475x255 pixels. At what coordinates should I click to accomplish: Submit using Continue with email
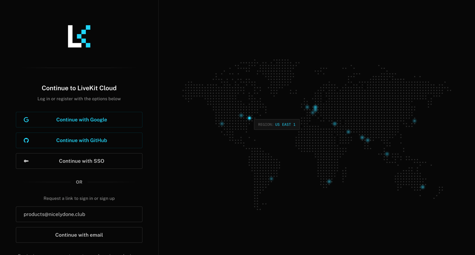(x=79, y=235)
